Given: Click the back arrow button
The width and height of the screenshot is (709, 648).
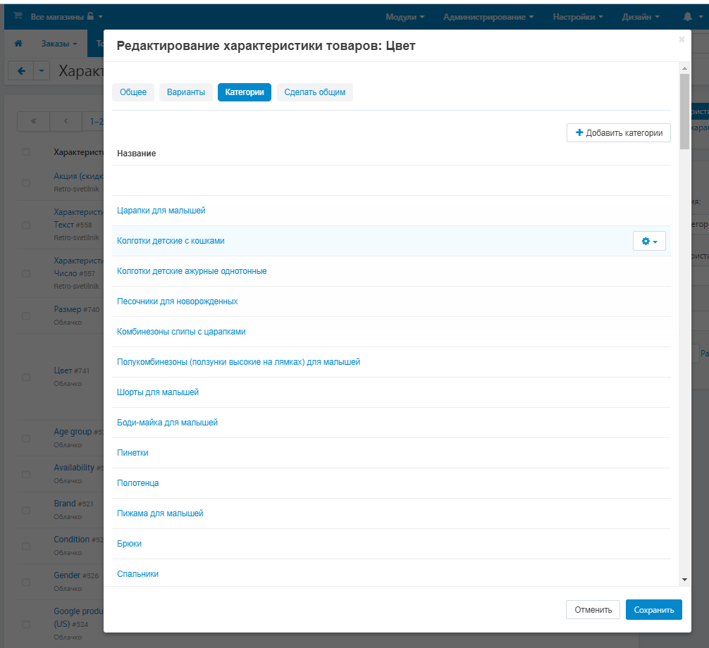Looking at the screenshot, I should [21, 71].
